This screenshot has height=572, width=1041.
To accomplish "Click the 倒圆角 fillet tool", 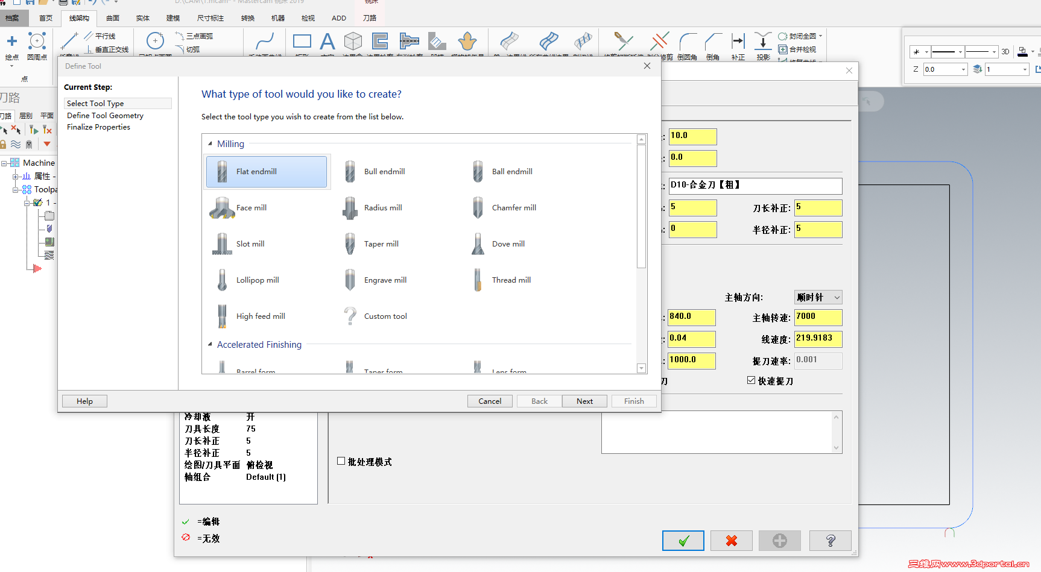I will pyautogui.click(x=688, y=46).
